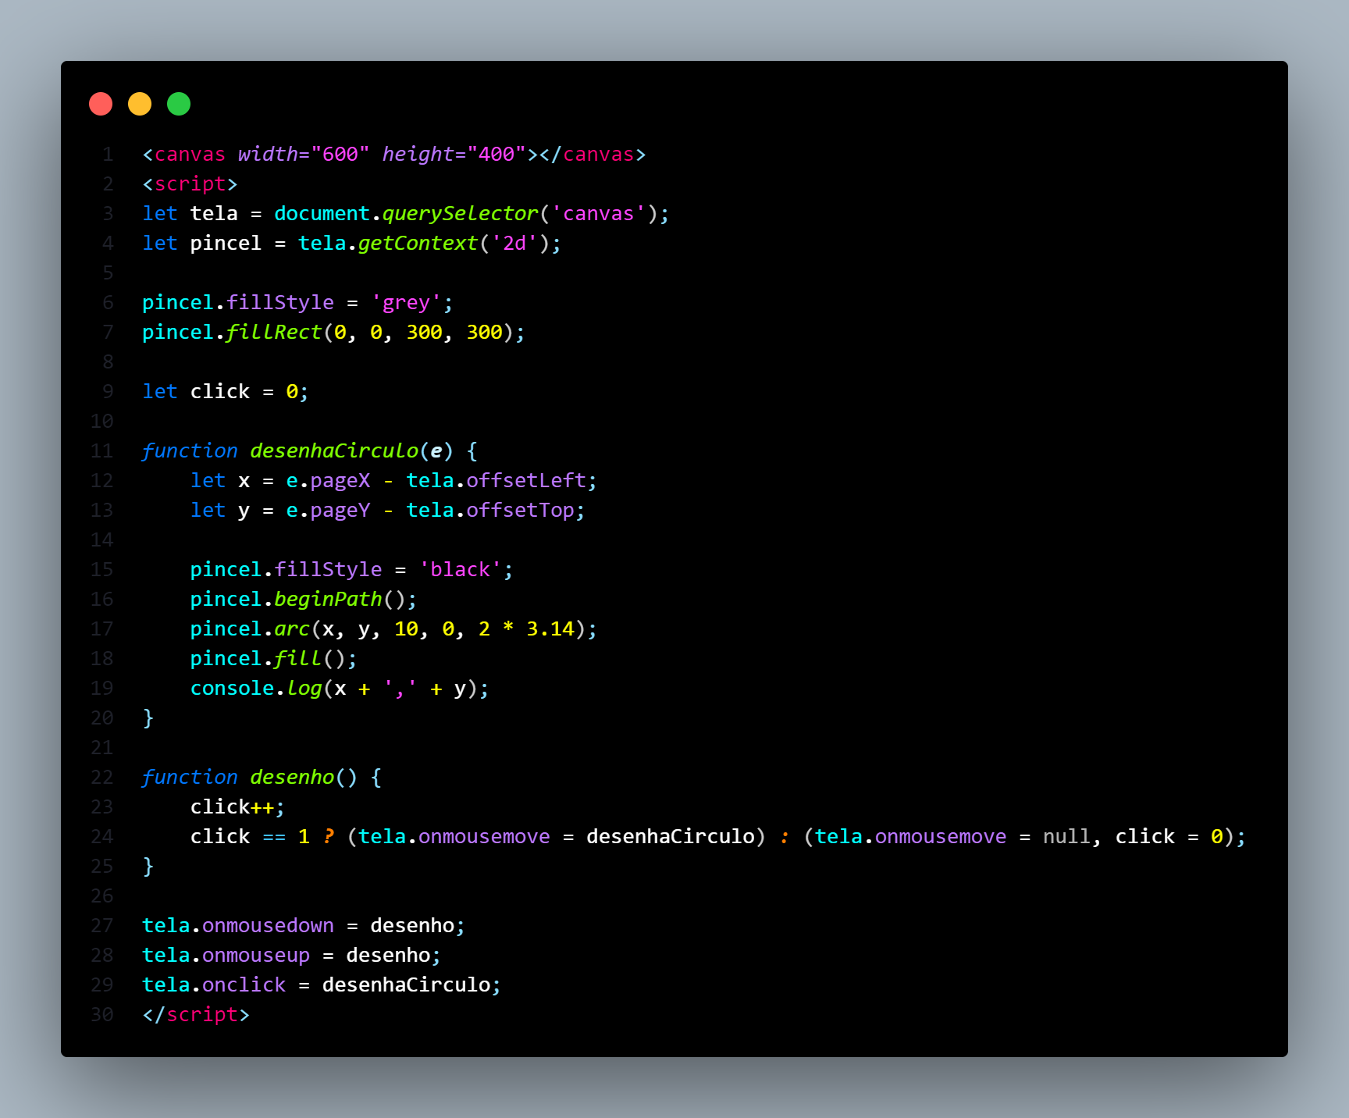Click fillRect on line 7
Image resolution: width=1349 pixels, height=1118 pixels.
(274, 333)
